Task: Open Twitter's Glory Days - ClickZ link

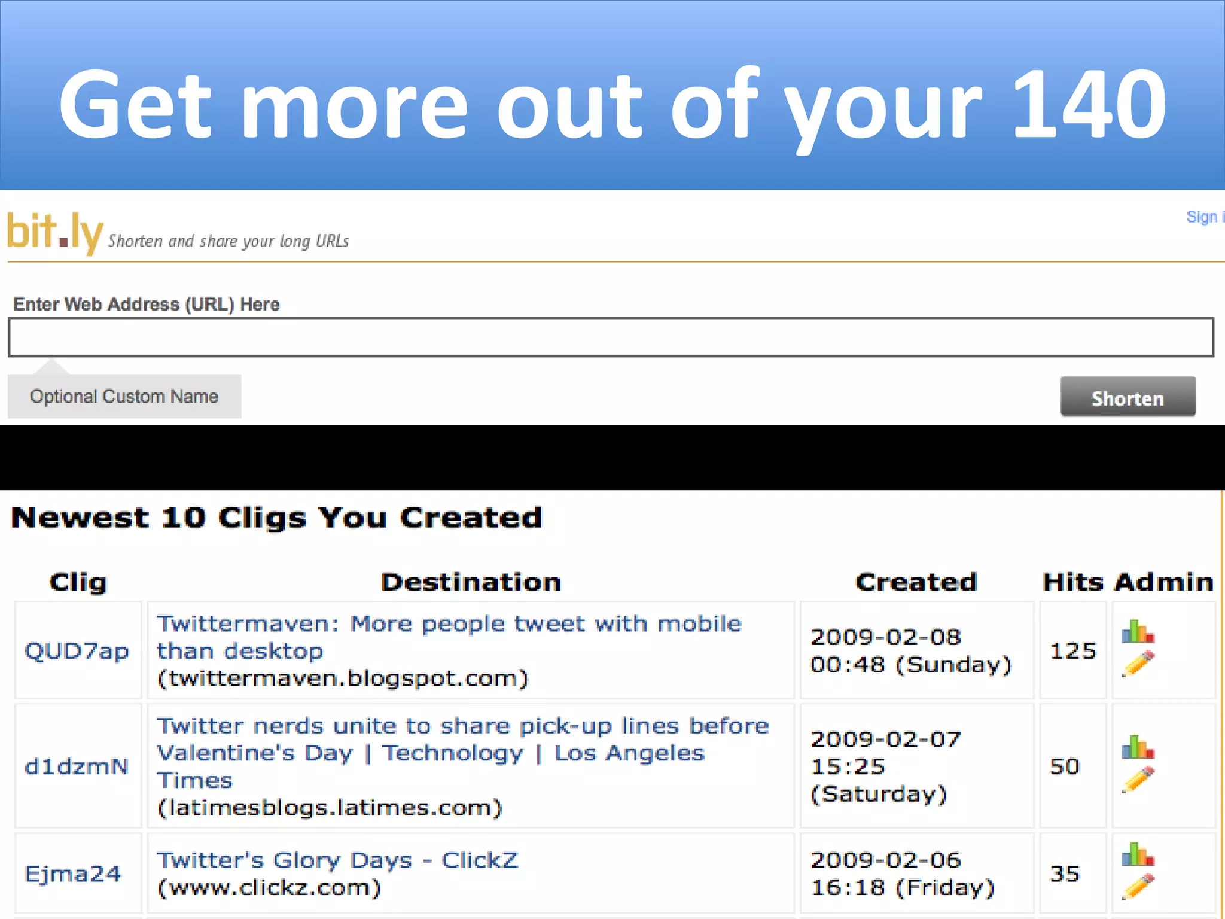Action: point(337,860)
